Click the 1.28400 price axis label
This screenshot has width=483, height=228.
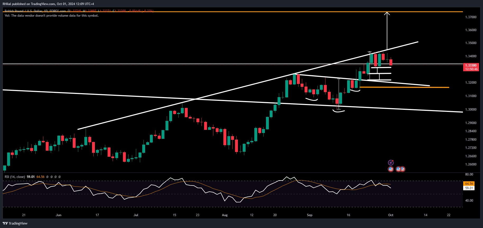click(471, 131)
